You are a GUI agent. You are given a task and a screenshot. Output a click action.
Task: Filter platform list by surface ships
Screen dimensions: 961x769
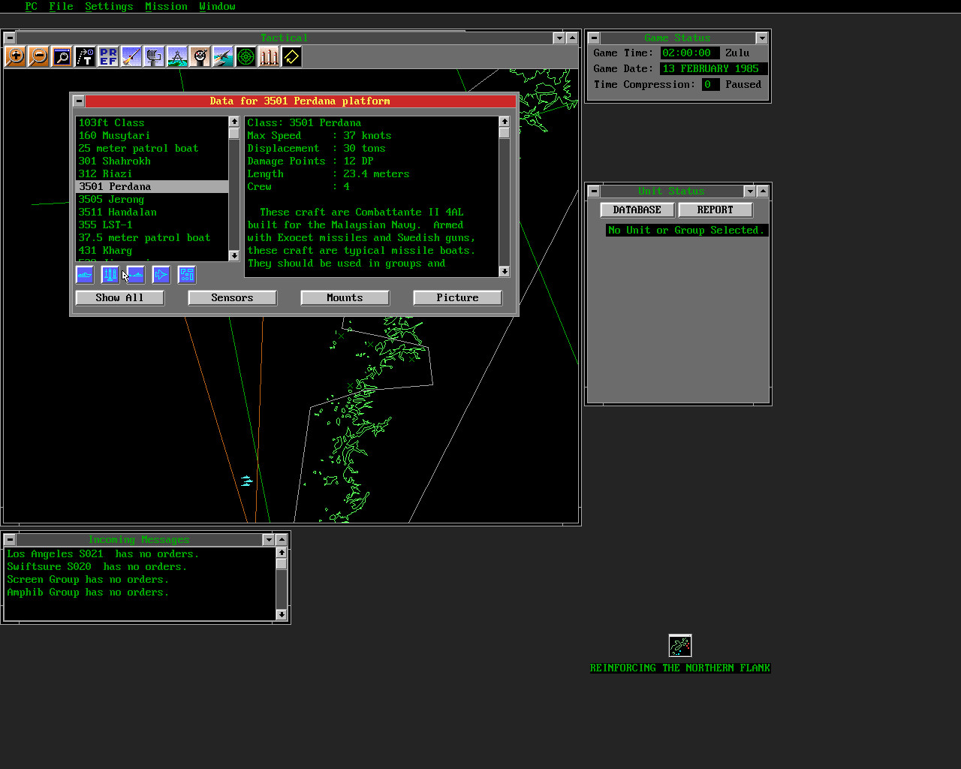[85, 275]
